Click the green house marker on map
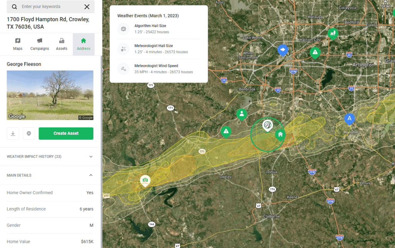 tap(280, 134)
